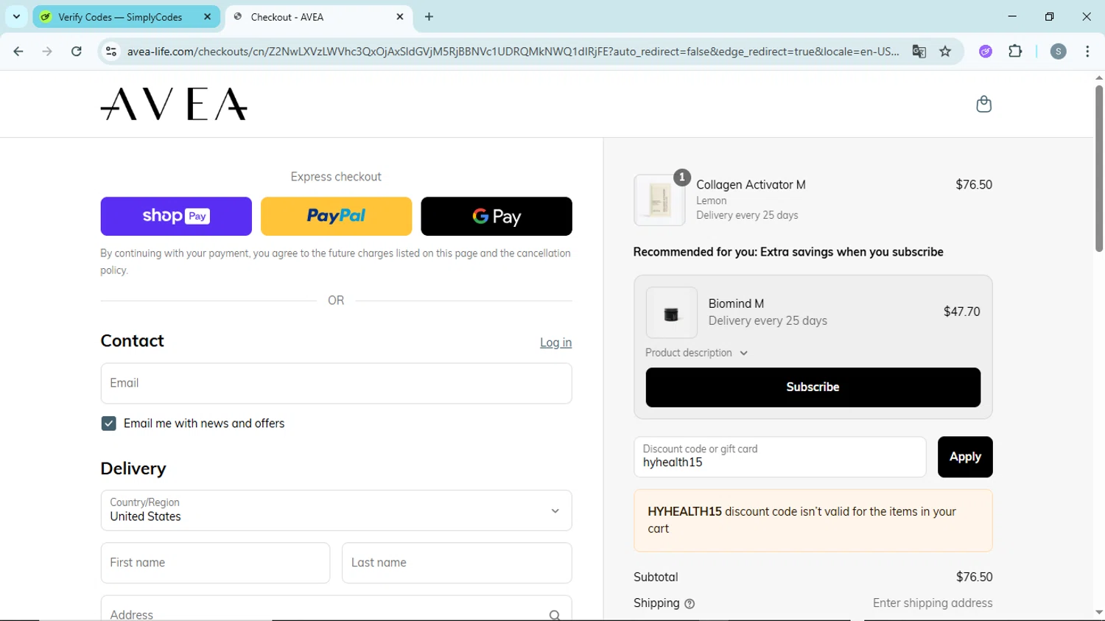Image resolution: width=1105 pixels, height=621 pixels.
Task: Click the Shipping help question icon
Action: (690, 603)
